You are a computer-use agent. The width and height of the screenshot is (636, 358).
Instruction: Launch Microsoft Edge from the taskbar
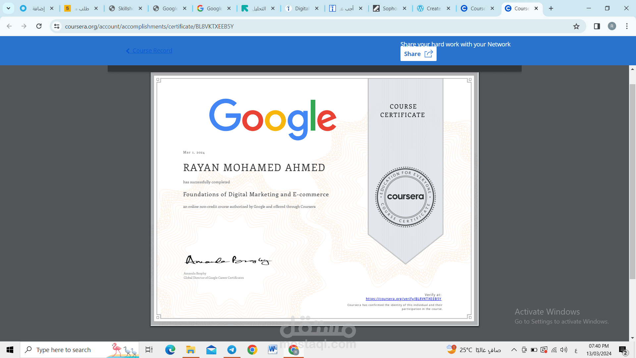click(x=170, y=350)
